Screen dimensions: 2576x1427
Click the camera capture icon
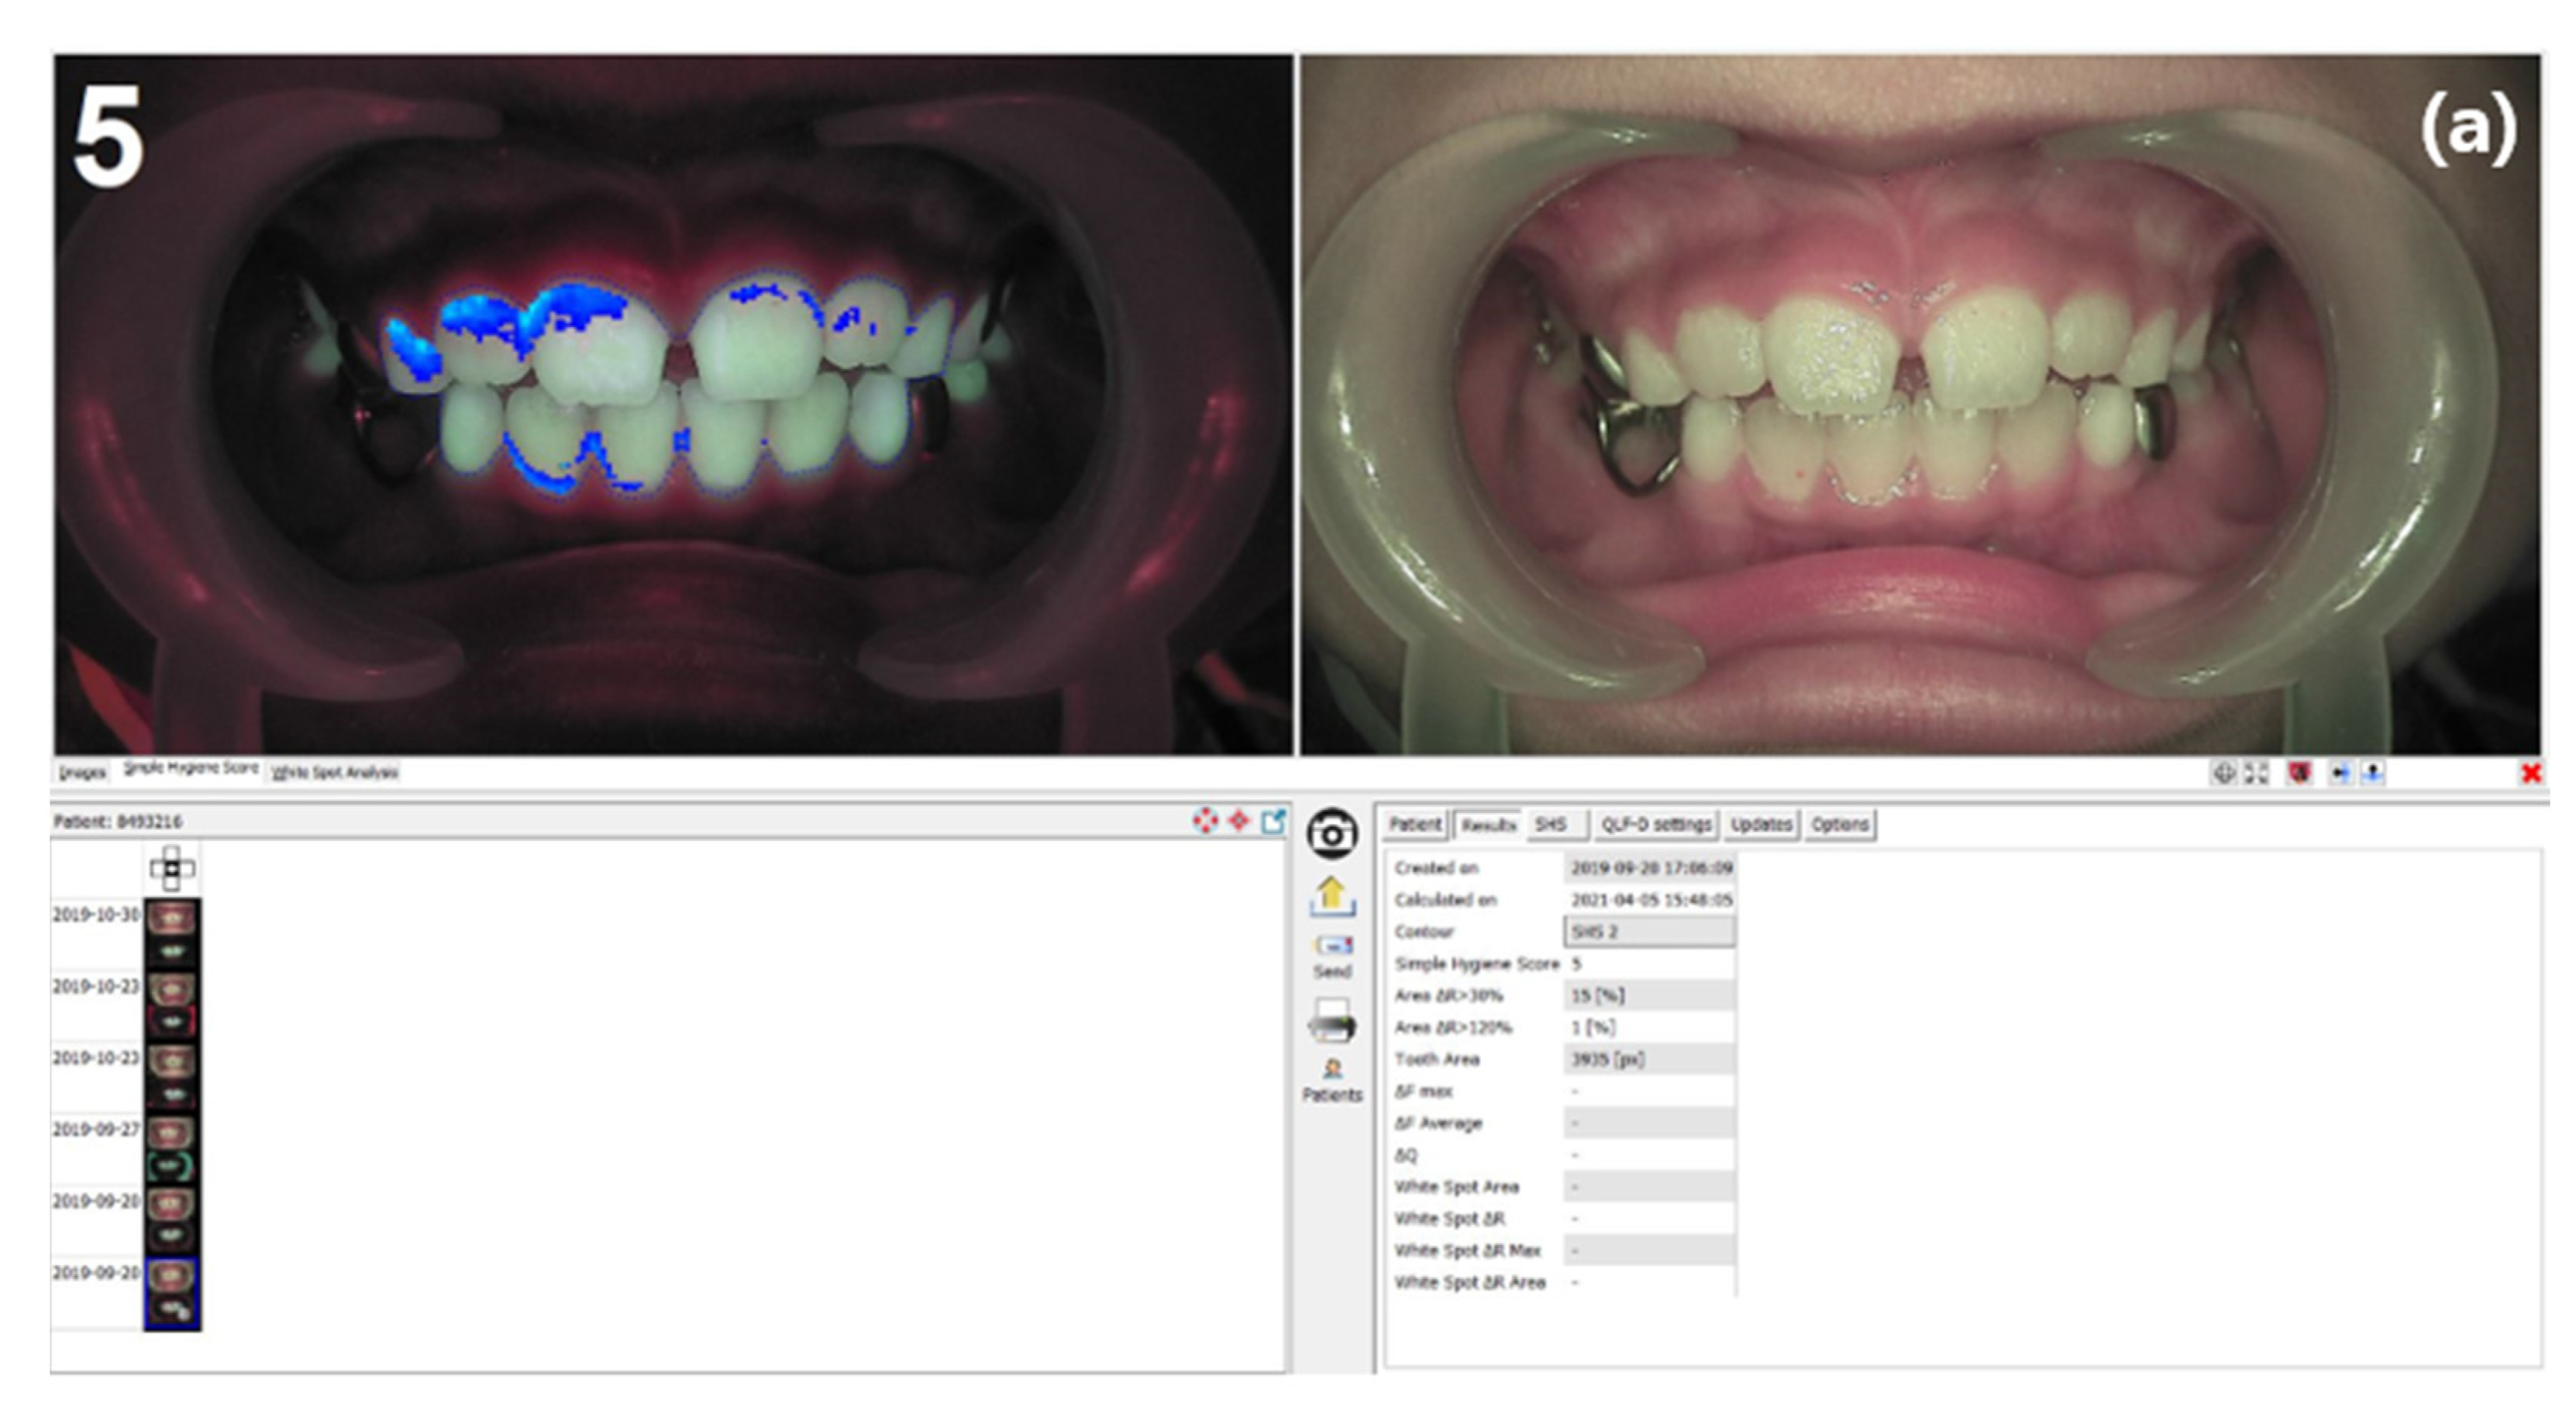(x=1332, y=833)
